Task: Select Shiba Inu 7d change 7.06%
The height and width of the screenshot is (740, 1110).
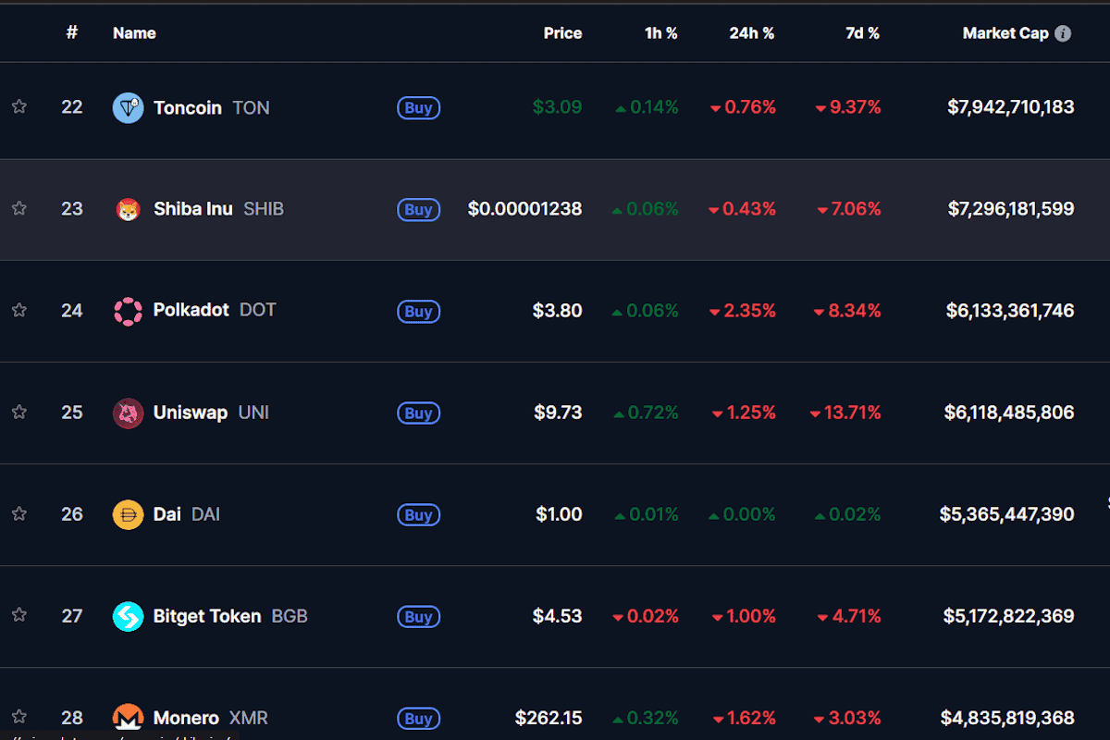Action: (x=849, y=209)
